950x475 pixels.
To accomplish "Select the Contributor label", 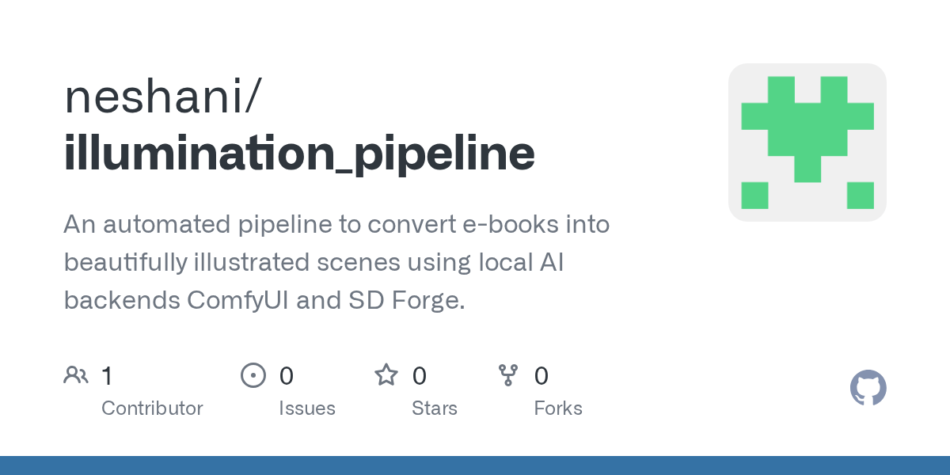I will tap(152, 408).
